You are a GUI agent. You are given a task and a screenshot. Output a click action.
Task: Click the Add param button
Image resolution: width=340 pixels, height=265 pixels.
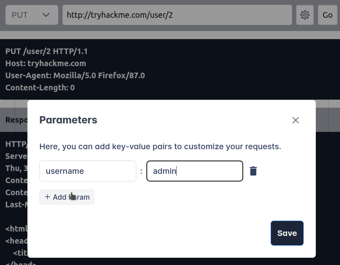tap(67, 197)
